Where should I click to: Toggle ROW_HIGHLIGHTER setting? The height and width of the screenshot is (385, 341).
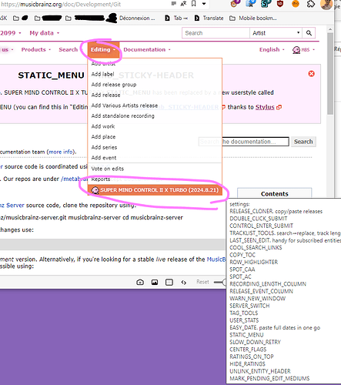click(253, 263)
